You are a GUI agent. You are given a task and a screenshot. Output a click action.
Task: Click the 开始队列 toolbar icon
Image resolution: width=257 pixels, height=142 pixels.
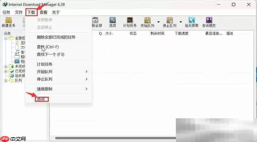tap(147, 22)
